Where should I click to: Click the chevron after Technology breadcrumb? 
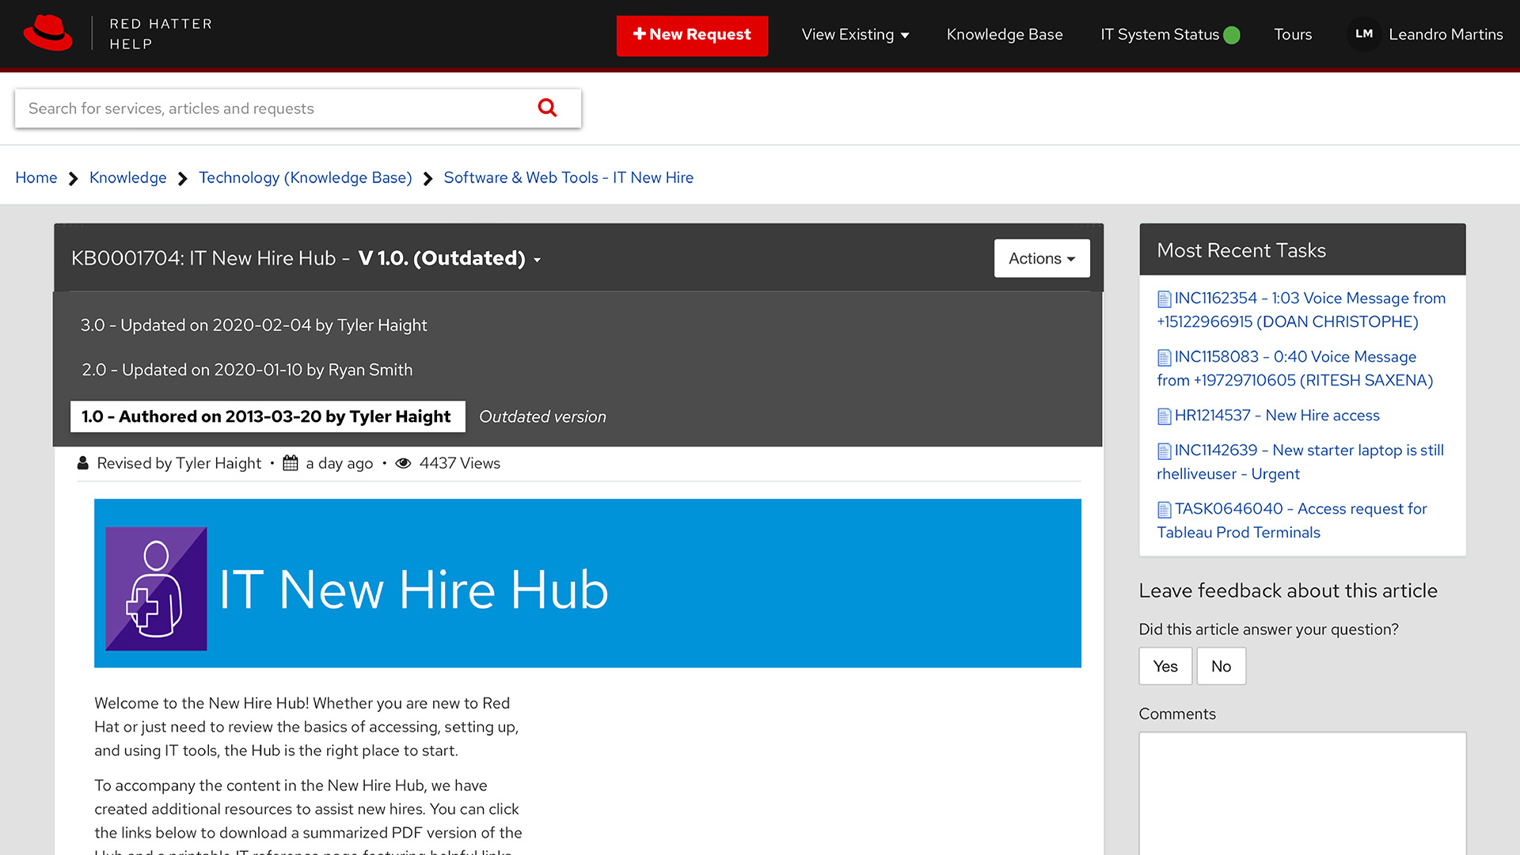click(427, 179)
